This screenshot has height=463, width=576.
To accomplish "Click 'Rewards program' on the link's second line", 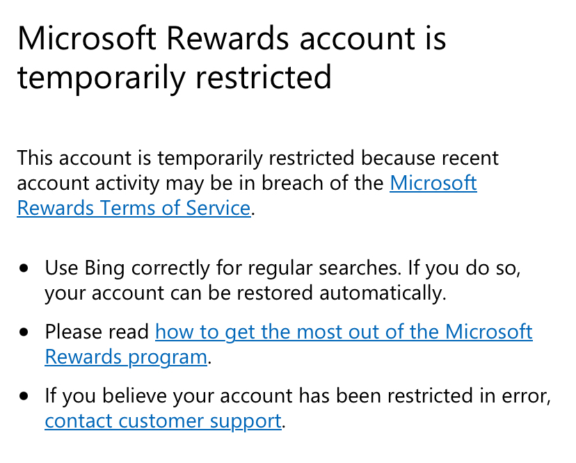I will [126, 357].
